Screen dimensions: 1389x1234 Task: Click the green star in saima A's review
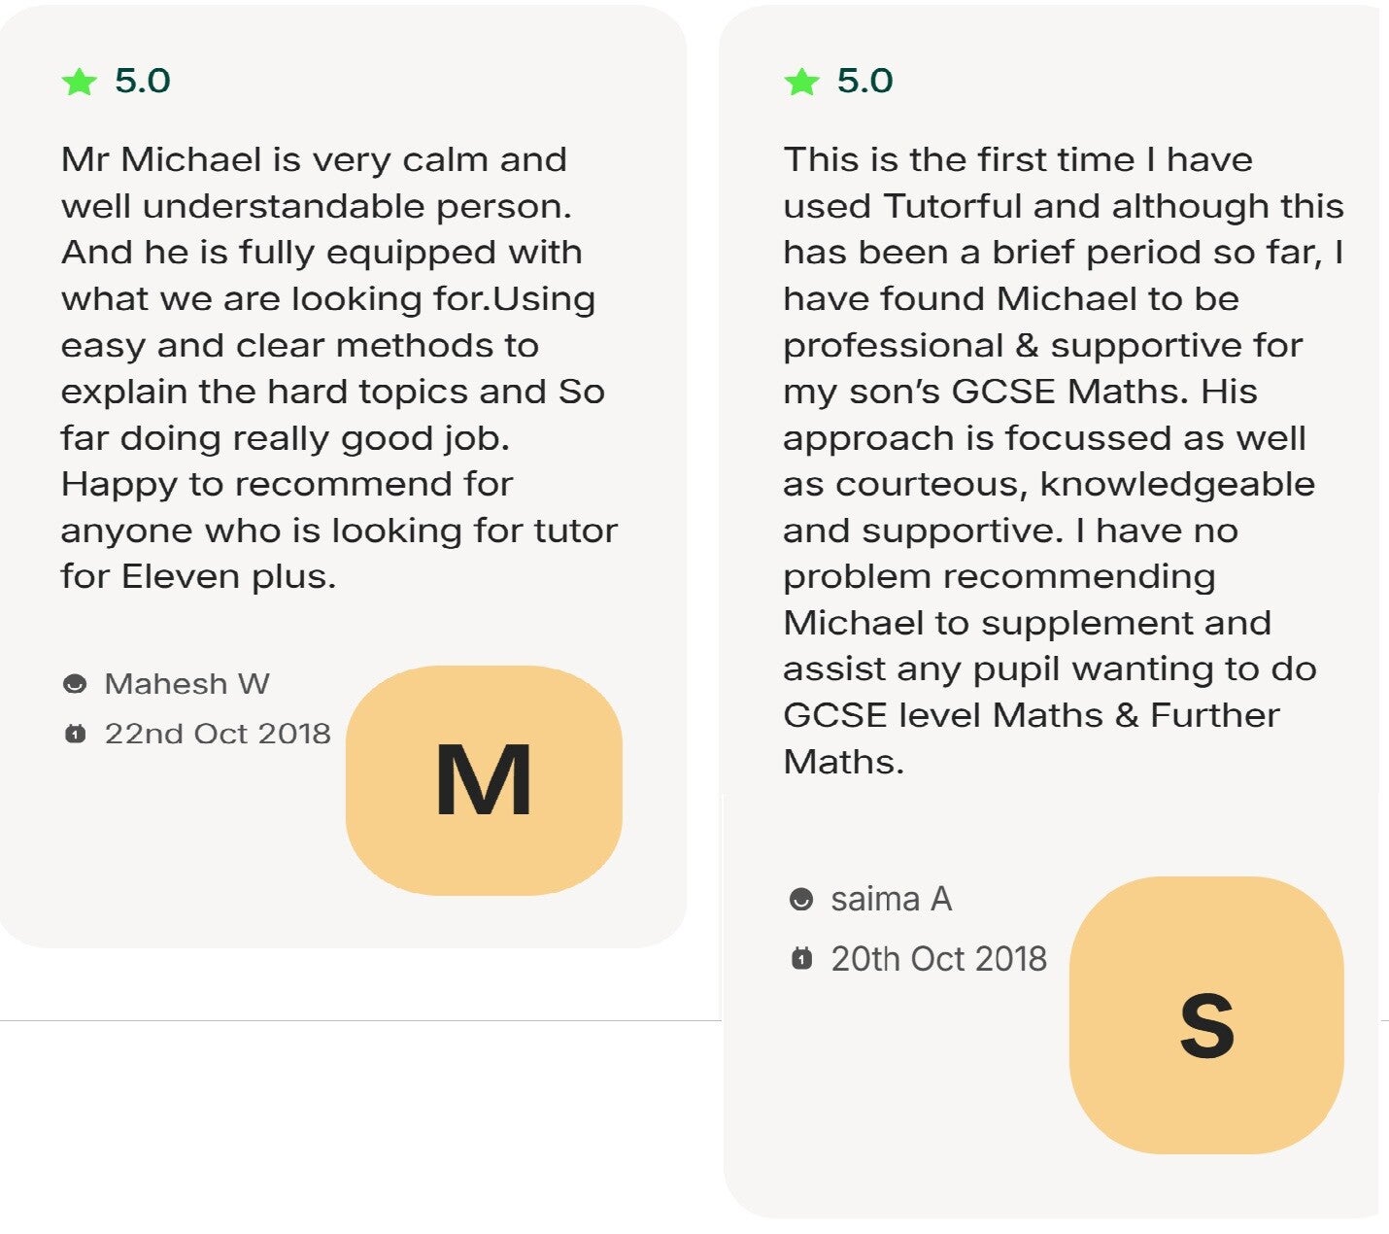[802, 82]
